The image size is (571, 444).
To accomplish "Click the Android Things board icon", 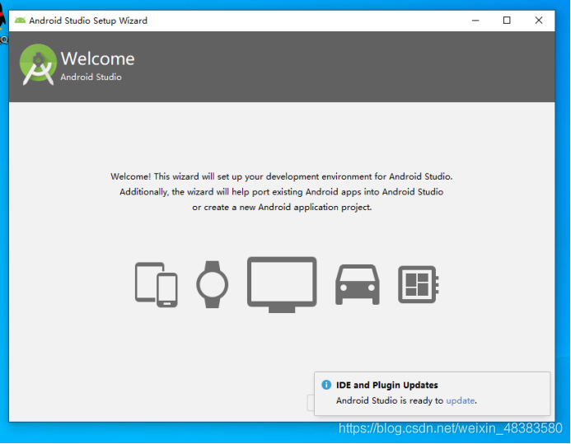I will pyautogui.click(x=418, y=284).
